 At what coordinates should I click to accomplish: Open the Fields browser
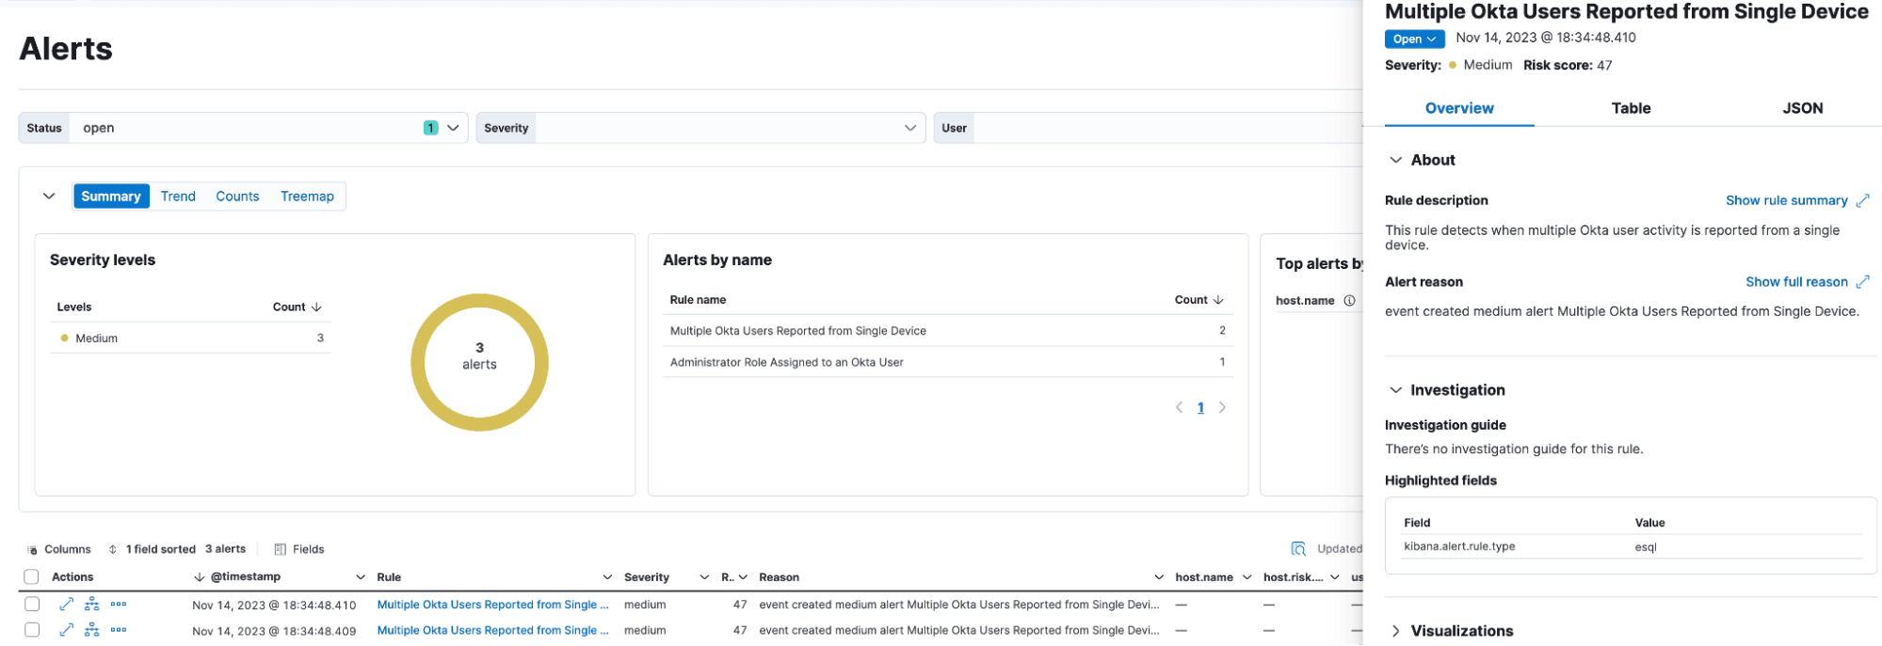[x=299, y=549]
